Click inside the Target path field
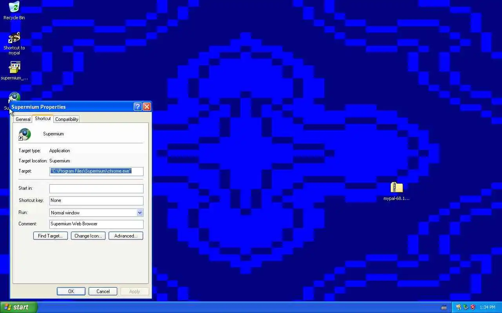Image resolution: width=502 pixels, height=313 pixels. (x=96, y=171)
